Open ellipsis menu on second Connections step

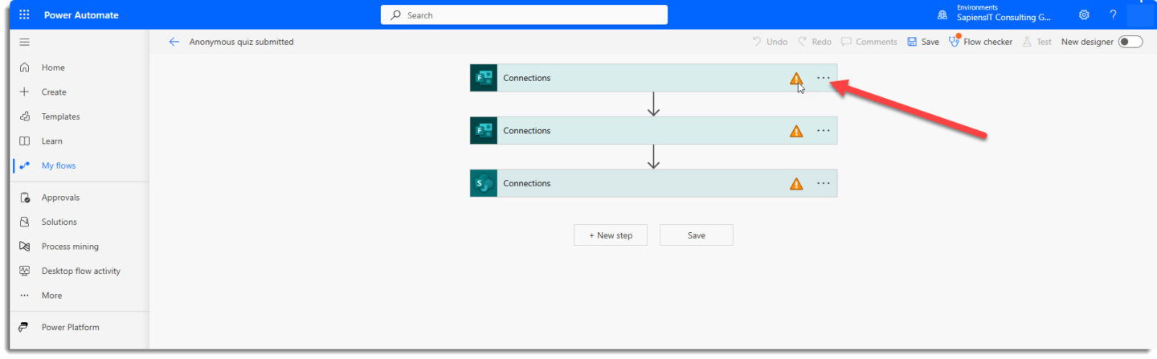[x=823, y=131]
